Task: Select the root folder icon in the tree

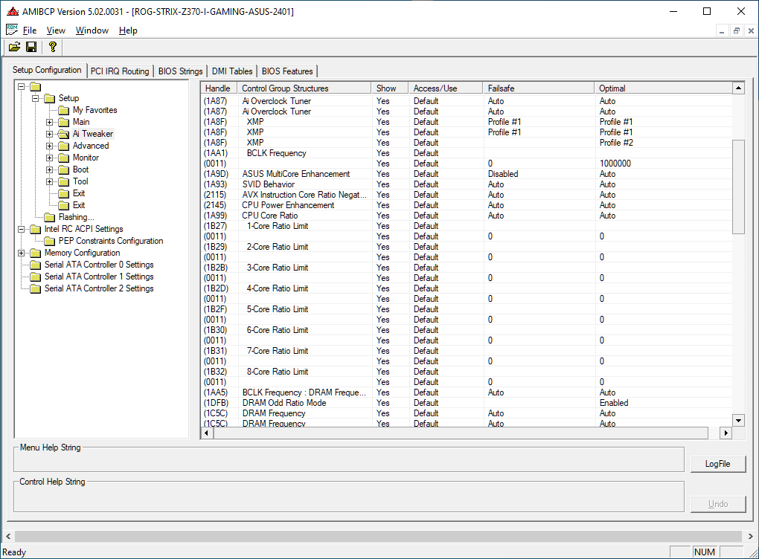Action: (35, 86)
